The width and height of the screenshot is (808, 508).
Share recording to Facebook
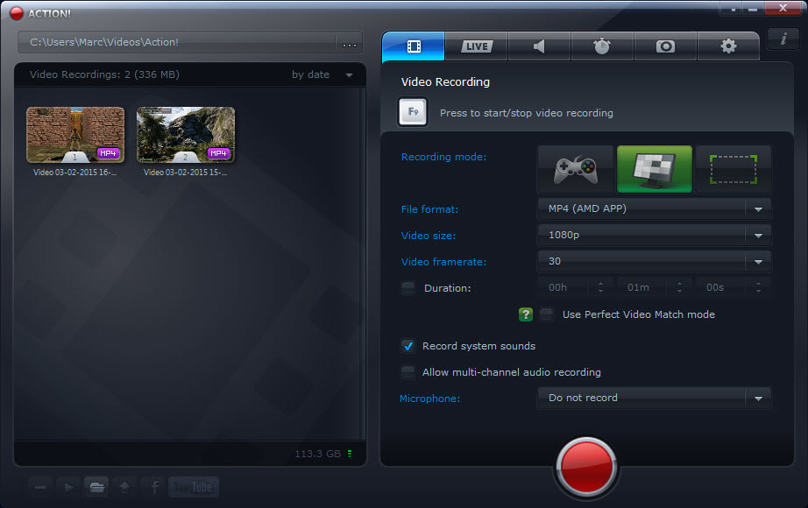[x=153, y=487]
